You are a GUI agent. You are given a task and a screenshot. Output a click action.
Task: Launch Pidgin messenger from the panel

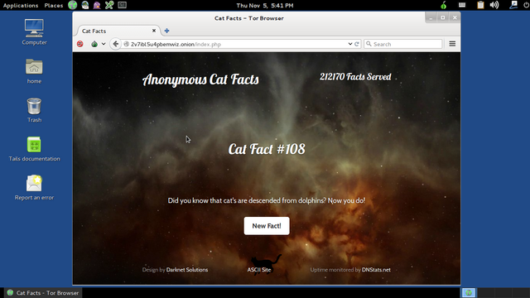coord(97,5)
